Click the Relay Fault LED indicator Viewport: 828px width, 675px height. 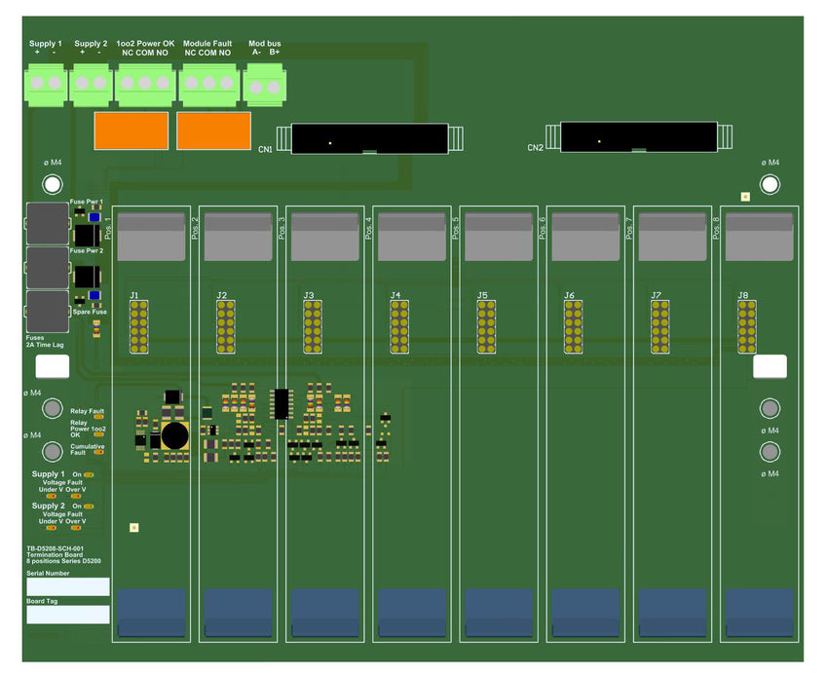click(x=98, y=417)
